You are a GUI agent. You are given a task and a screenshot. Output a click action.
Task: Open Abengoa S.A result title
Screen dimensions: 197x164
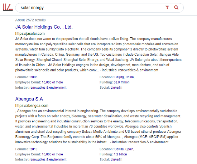coord(29,99)
